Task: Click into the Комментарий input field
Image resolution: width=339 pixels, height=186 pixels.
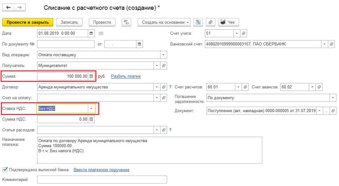Action: click(102, 179)
